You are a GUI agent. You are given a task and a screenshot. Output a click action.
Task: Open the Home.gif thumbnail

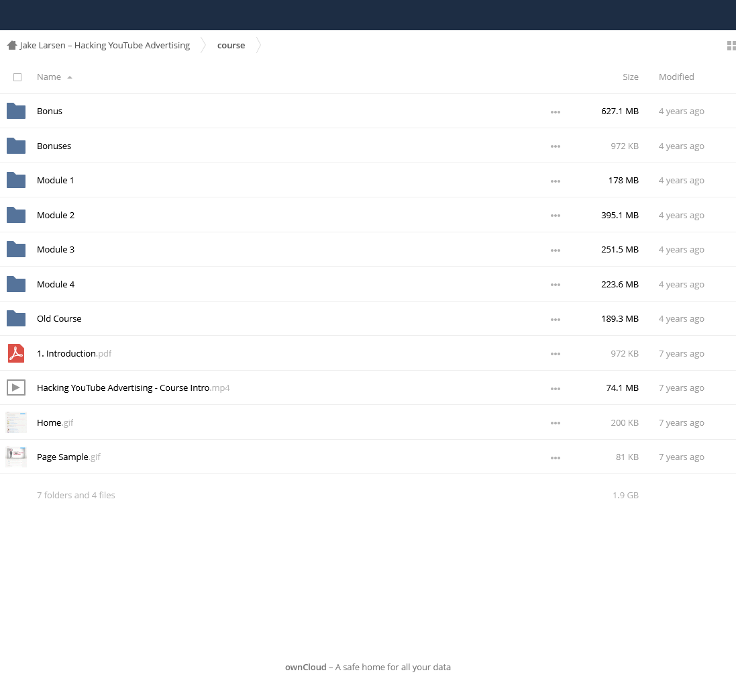(16, 422)
